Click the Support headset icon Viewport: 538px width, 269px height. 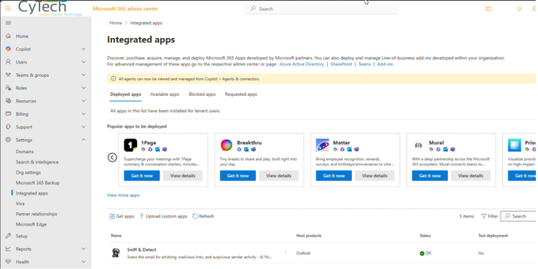tap(8, 127)
